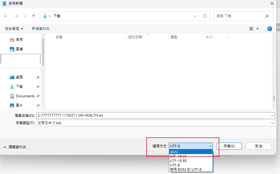Click the 取消 cancel button

point(258,146)
